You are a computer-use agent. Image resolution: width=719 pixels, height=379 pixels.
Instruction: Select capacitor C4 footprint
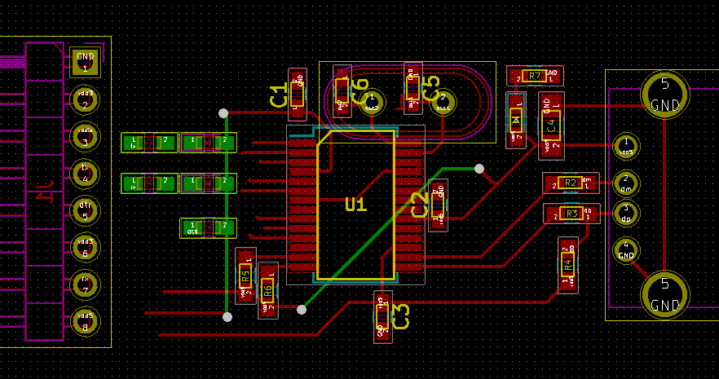[551, 125]
